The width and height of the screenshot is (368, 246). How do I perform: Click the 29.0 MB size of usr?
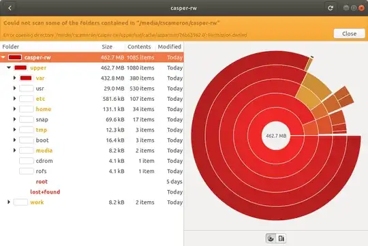pyautogui.click(x=114, y=89)
